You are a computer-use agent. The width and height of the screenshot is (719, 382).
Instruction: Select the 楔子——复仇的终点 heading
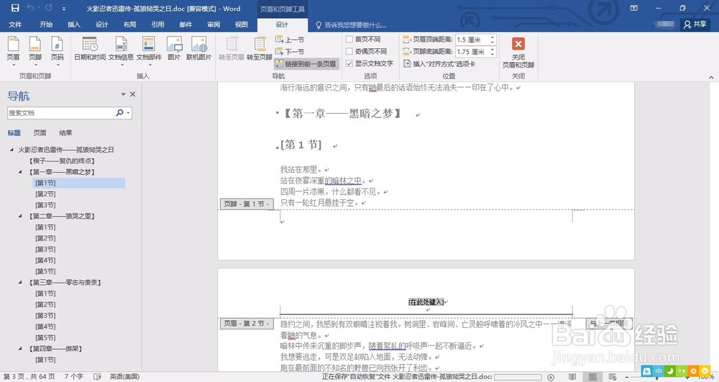(x=62, y=160)
